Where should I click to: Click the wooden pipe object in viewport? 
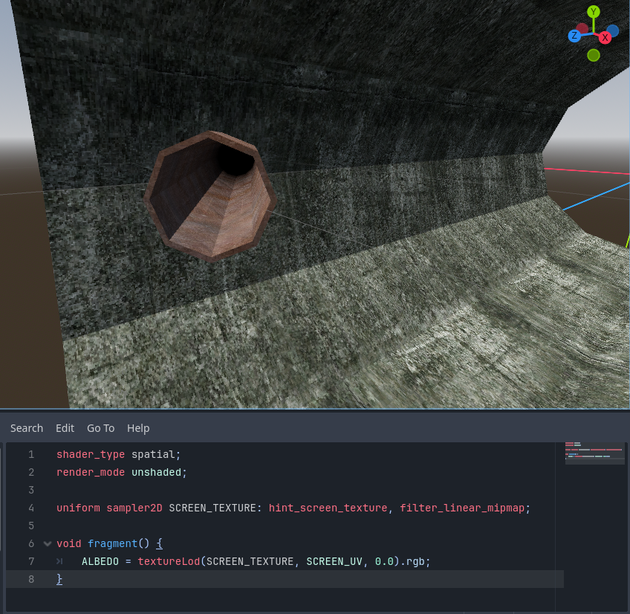coord(210,195)
